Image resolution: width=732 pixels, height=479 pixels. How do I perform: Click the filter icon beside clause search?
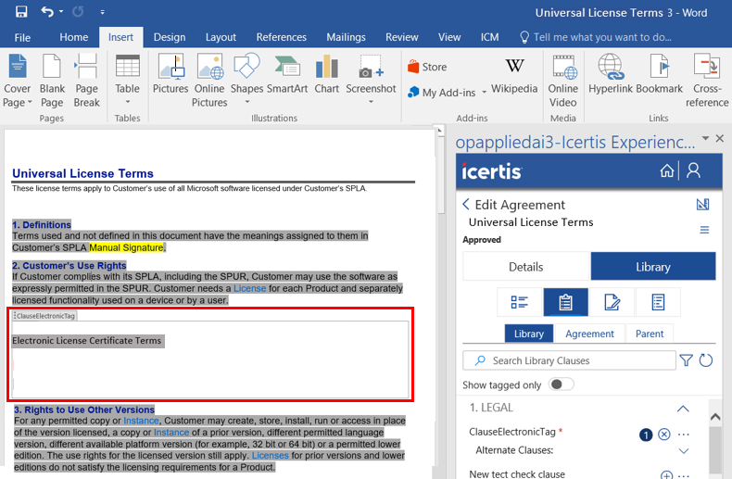click(687, 360)
